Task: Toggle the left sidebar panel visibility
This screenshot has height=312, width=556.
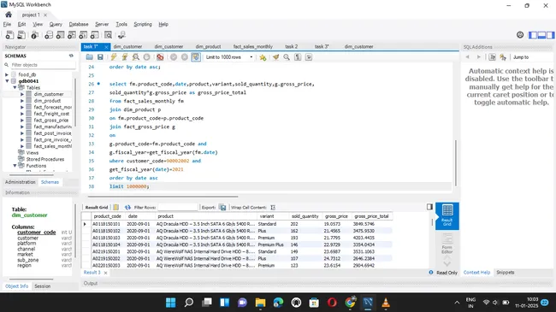Action: 533,35
